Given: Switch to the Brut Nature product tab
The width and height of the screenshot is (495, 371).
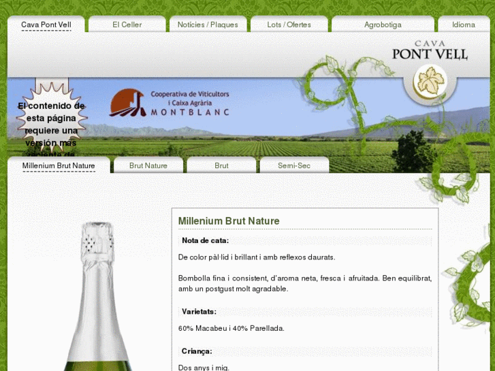Looking at the screenshot, I should 148,165.
